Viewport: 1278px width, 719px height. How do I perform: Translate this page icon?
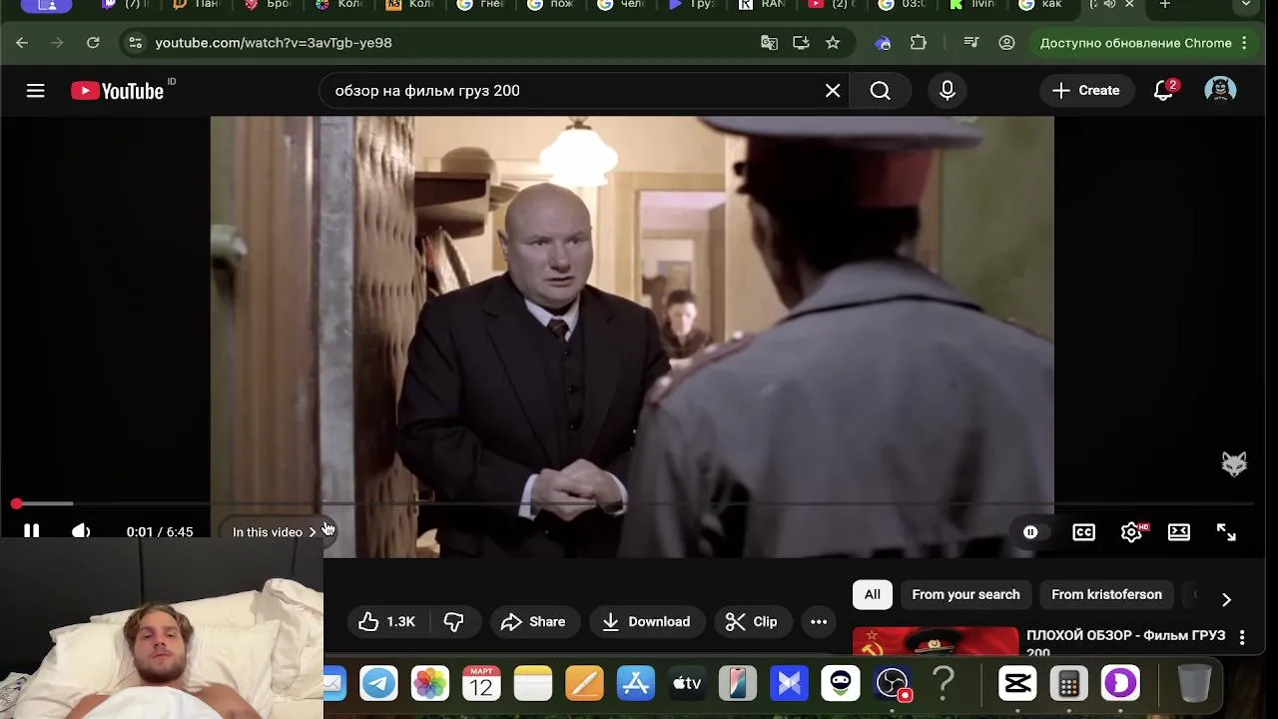click(x=769, y=43)
